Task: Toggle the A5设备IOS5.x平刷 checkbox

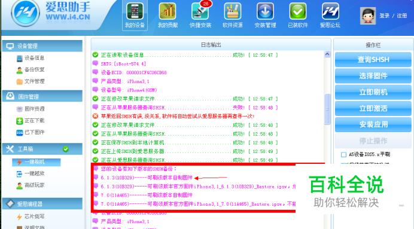Action: 343,155
